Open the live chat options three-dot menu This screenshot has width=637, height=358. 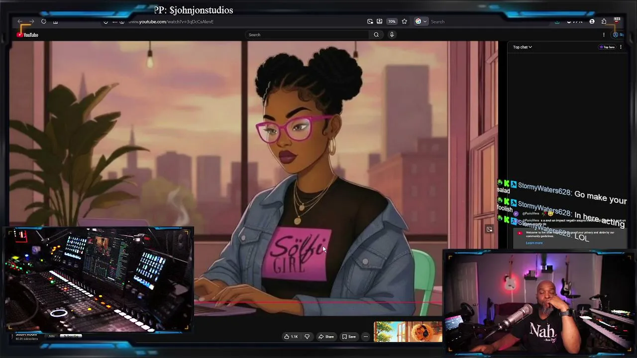tap(621, 47)
